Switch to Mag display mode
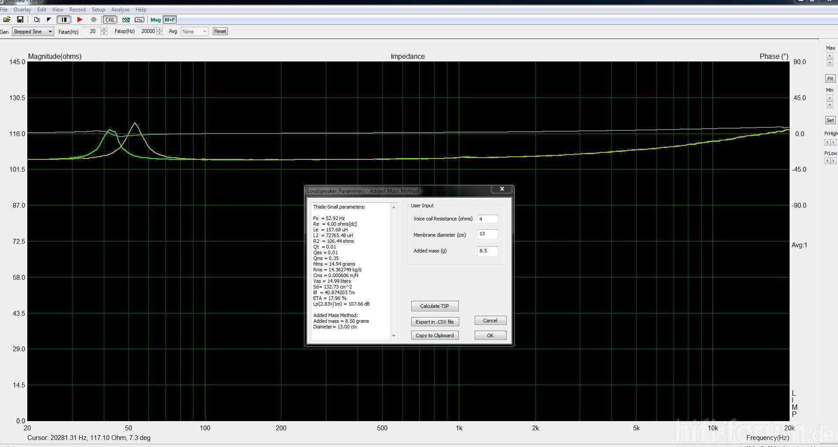838x447 pixels. tap(155, 19)
